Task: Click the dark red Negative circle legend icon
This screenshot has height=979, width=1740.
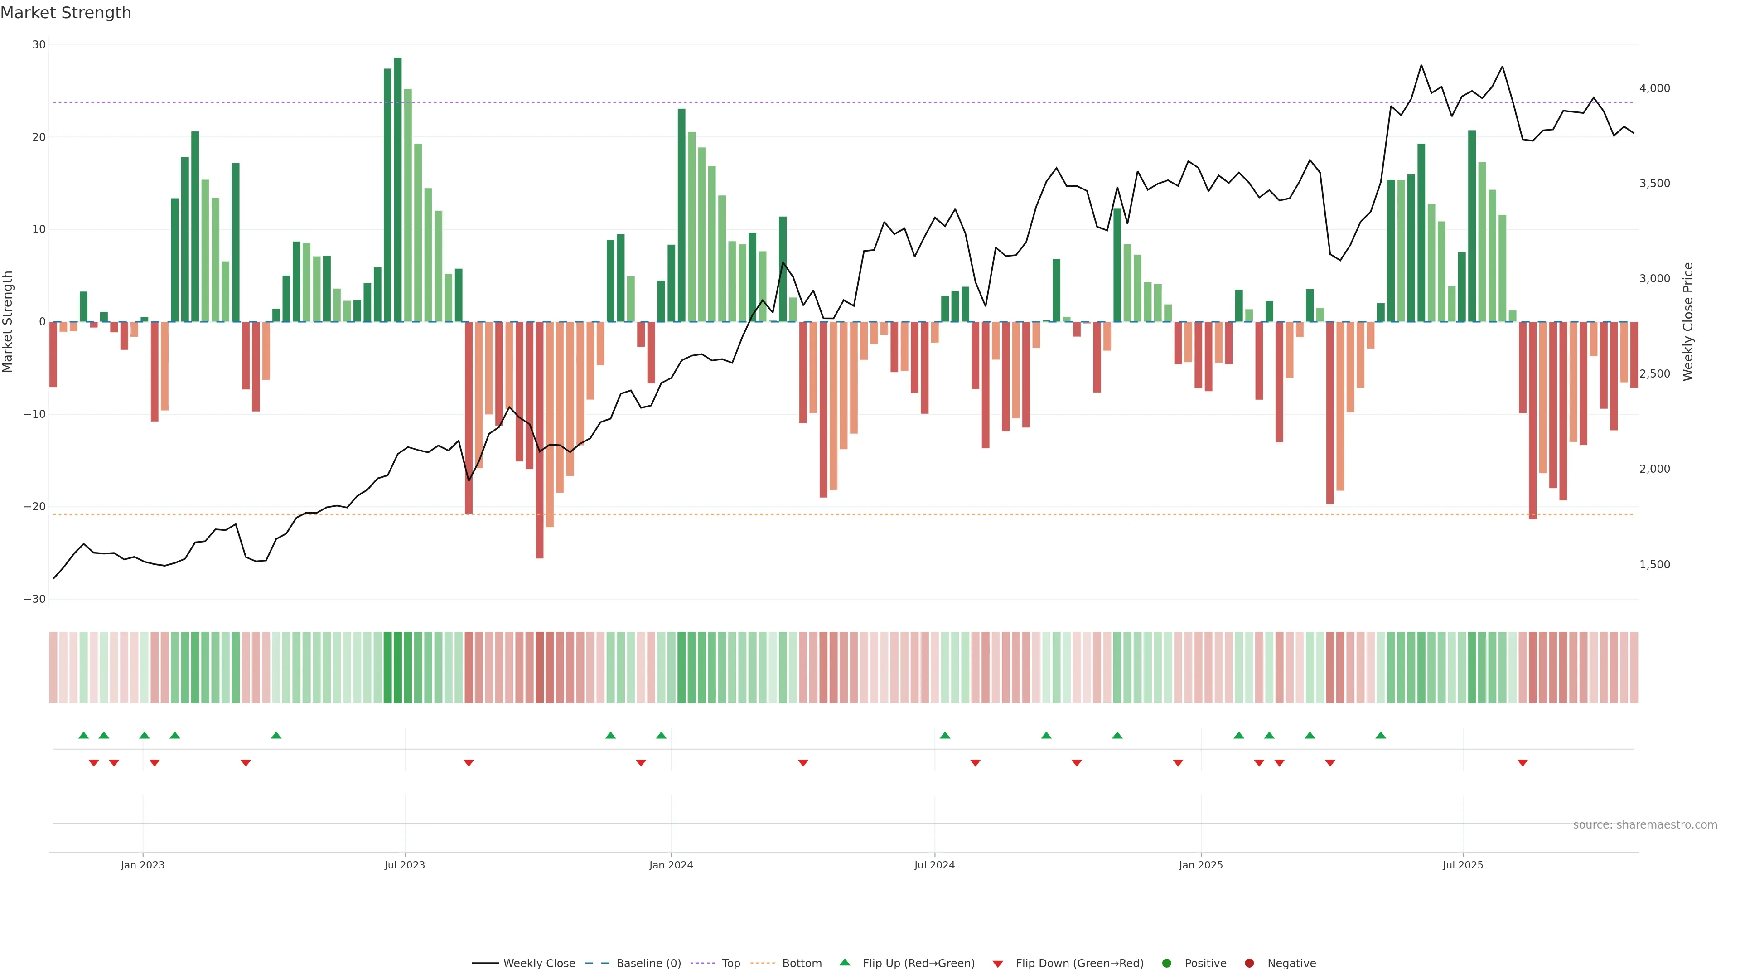Action: (x=1249, y=964)
